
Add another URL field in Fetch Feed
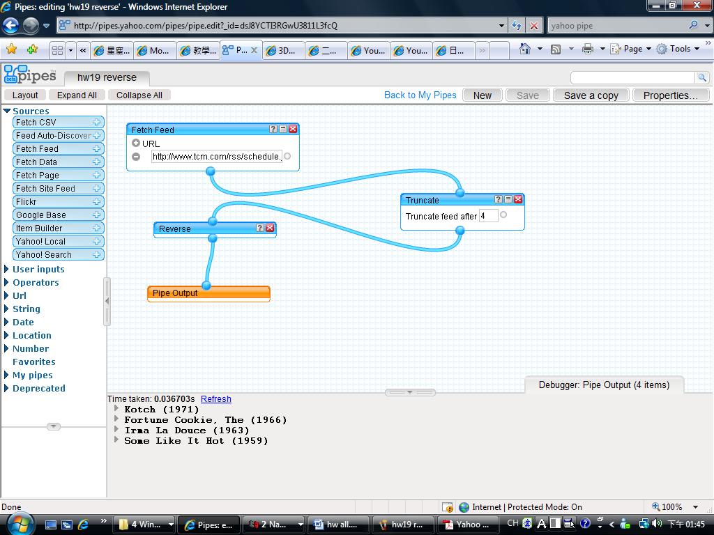(x=136, y=143)
